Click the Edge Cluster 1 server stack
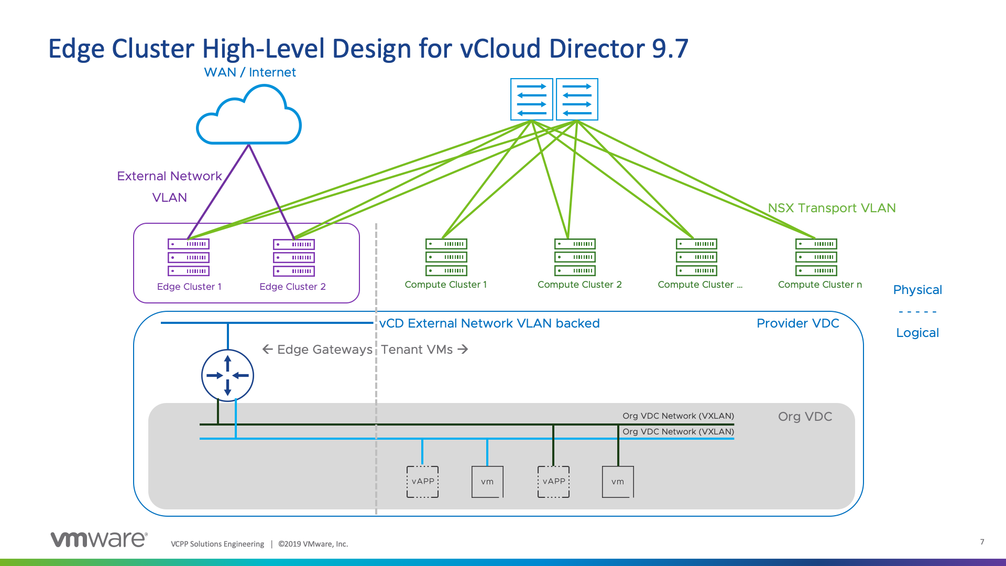This screenshot has width=1006, height=566. (189, 257)
